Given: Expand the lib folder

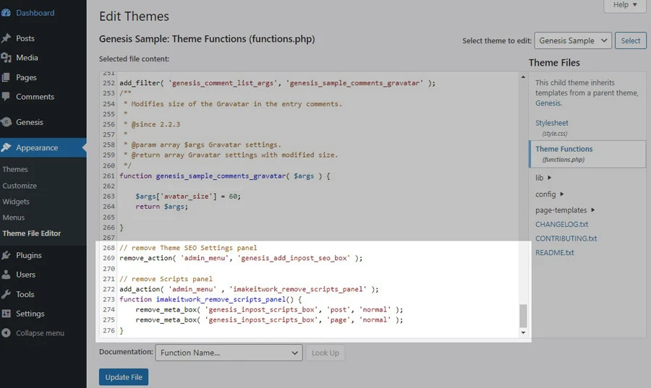Looking at the screenshot, I should [x=543, y=178].
